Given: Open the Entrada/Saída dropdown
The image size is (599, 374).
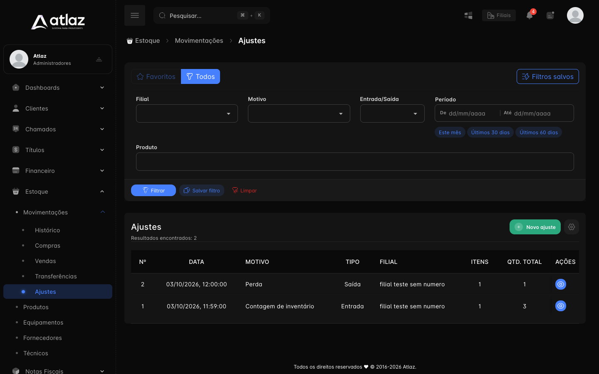Looking at the screenshot, I should point(392,113).
